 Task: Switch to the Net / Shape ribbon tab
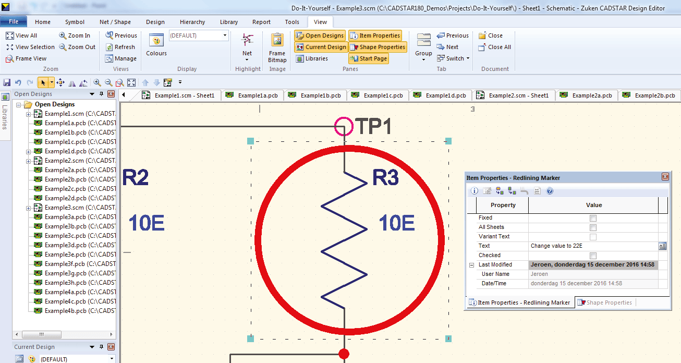click(x=115, y=22)
